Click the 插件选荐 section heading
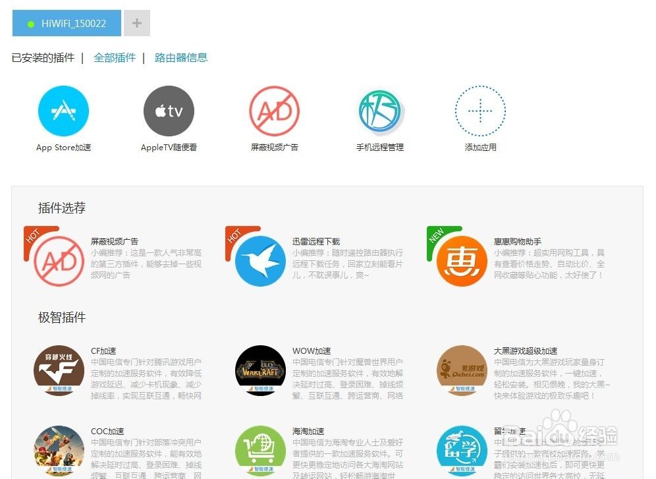 pos(62,208)
